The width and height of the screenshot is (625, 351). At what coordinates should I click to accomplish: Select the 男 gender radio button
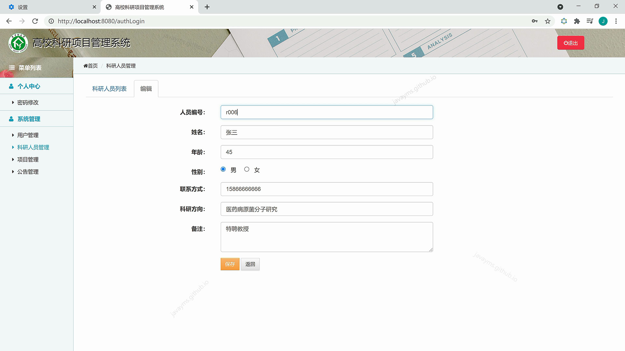[x=223, y=169]
